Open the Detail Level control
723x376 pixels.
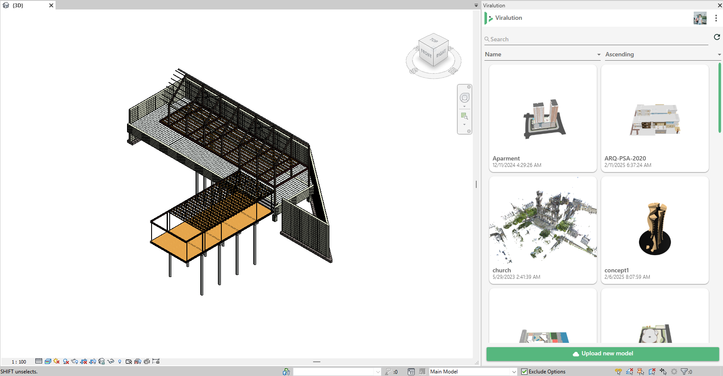point(39,361)
